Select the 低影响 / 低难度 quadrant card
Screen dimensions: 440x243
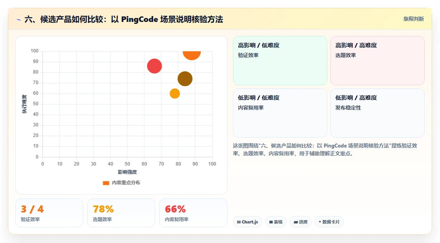click(280, 113)
